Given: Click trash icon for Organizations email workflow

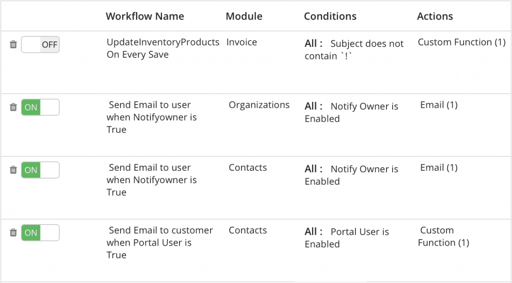Looking at the screenshot, I should click(x=13, y=107).
